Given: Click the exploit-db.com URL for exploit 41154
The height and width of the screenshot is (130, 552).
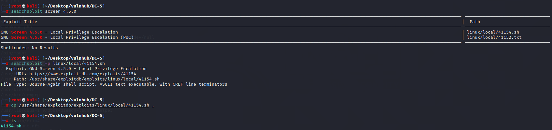Looking at the screenshot, I should (83, 74).
